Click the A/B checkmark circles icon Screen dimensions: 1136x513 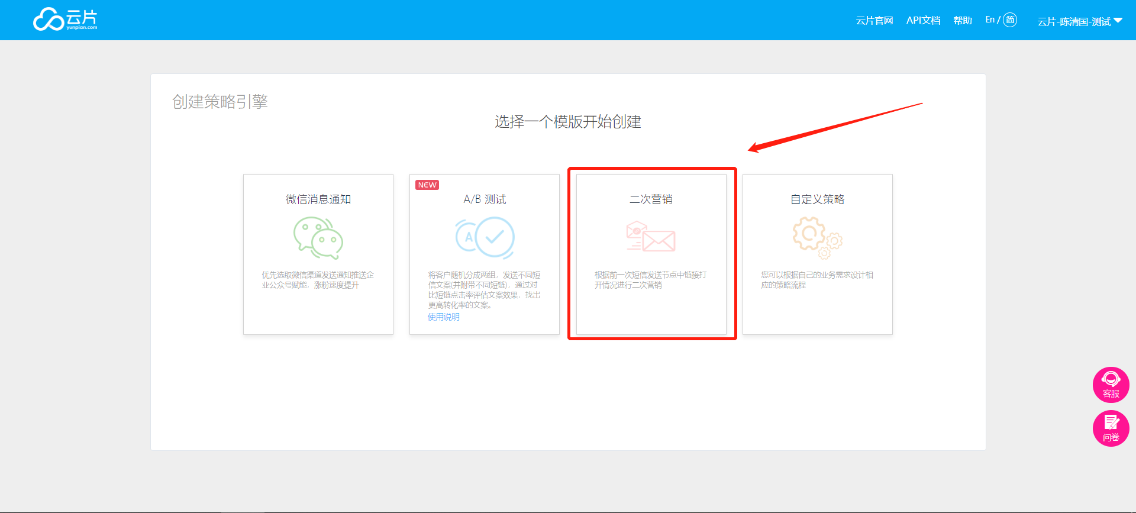coord(485,237)
